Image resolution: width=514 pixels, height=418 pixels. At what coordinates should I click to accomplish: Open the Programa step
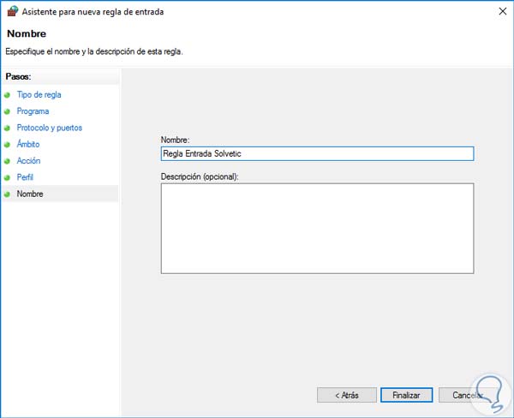coord(33,111)
